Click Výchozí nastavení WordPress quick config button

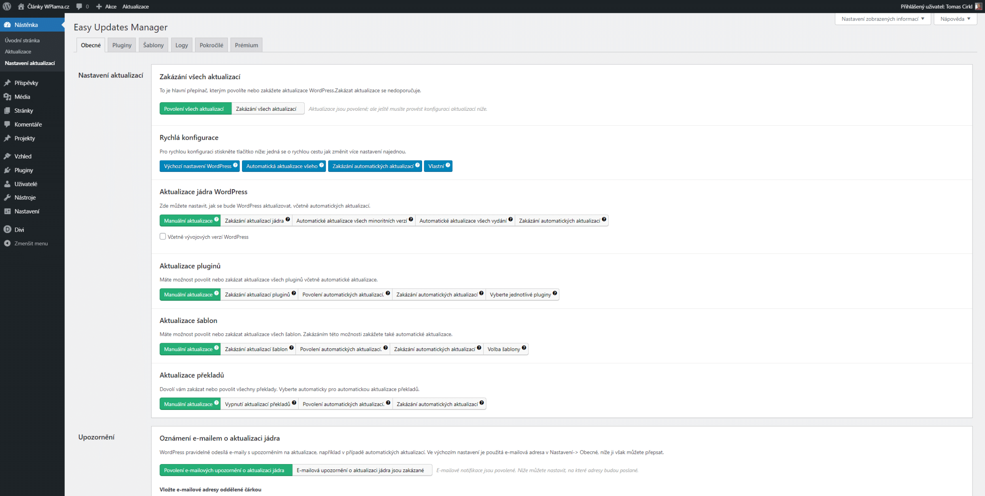tap(200, 166)
